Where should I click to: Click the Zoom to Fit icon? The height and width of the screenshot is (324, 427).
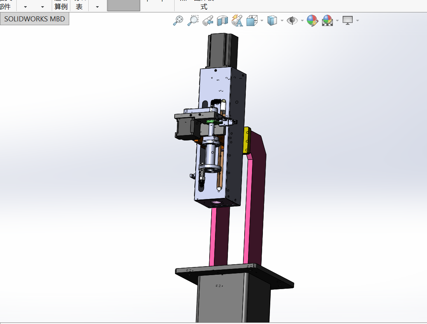click(x=178, y=21)
